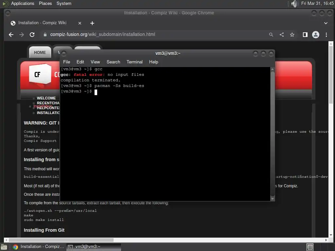This screenshot has height=251, width=335.
Task: Open terminal Help menu
Action: (153, 62)
